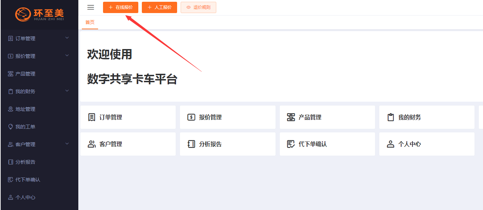The image size is (483, 210).
Task: Click the 订单管理 card document icon
Action: [92, 117]
